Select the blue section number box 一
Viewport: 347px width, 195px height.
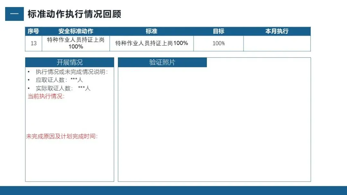pyautogui.click(x=14, y=14)
